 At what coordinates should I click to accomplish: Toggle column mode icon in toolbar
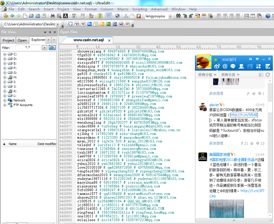click(x=100, y=16)
